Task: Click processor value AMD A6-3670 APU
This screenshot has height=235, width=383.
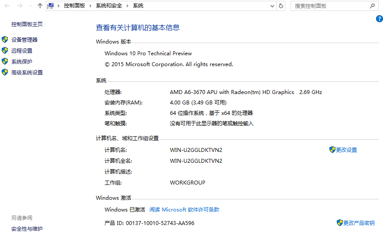Action: coord(232,92)
